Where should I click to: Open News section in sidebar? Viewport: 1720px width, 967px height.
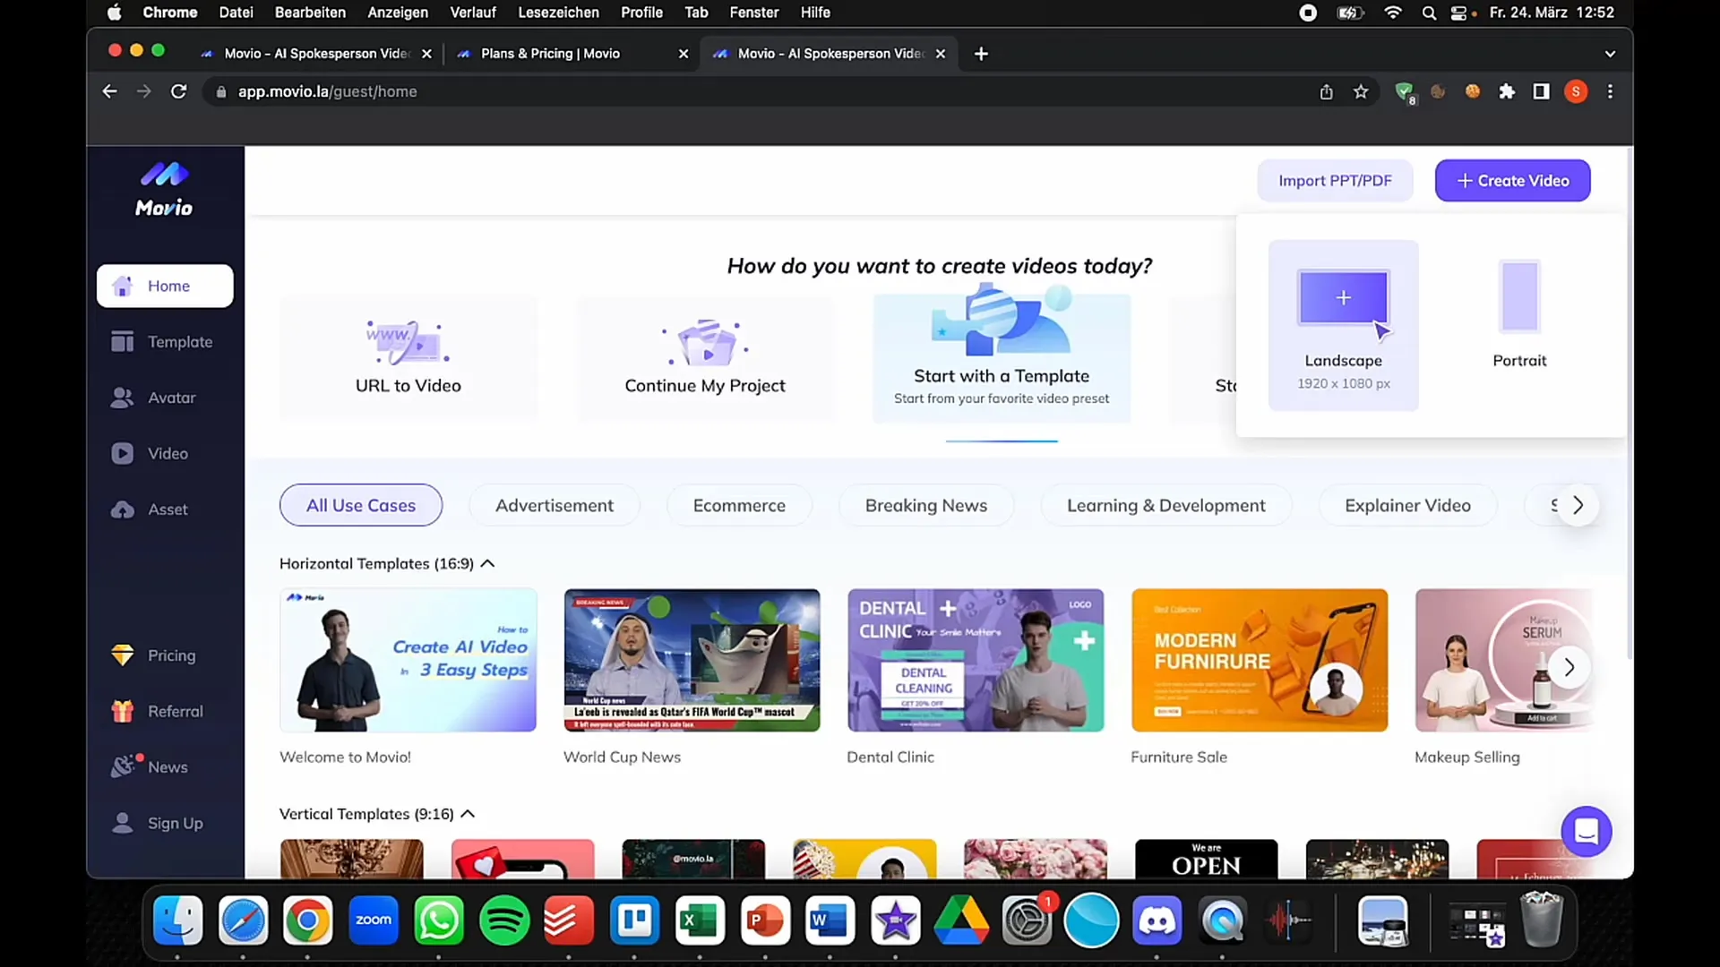click(166, 766)
